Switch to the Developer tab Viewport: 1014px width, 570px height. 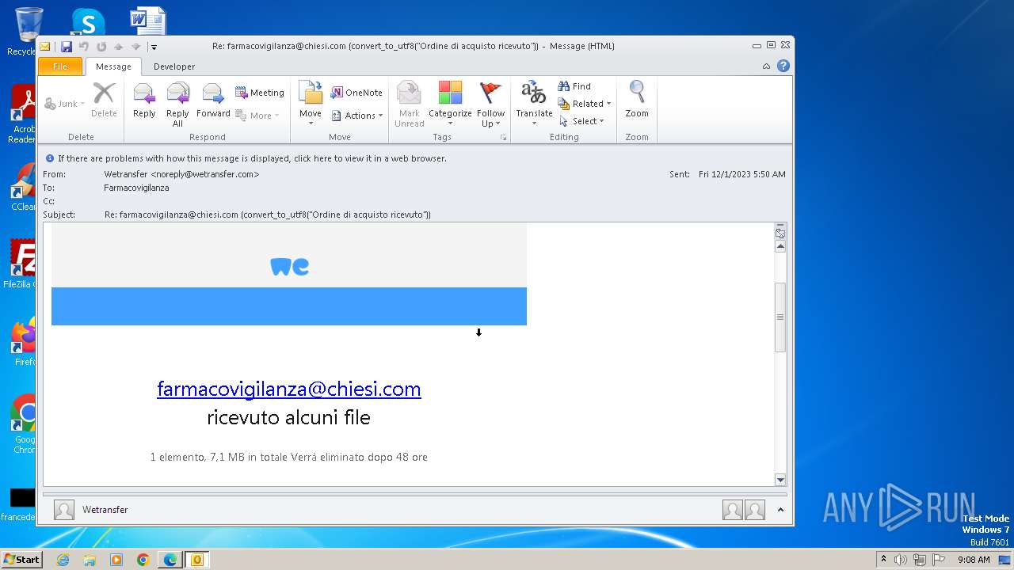click(x=174, y=66)
